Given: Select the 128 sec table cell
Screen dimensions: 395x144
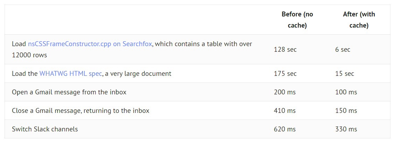Looking at the screenshot, I should (285, 50).
